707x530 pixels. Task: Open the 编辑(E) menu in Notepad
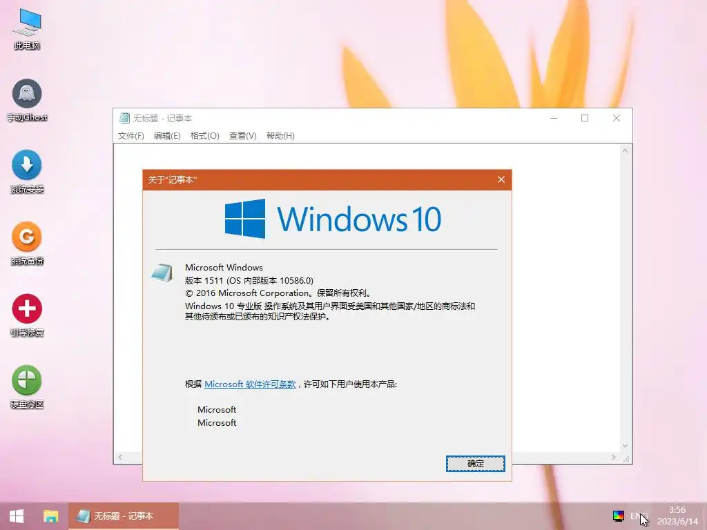coord(167,136)
